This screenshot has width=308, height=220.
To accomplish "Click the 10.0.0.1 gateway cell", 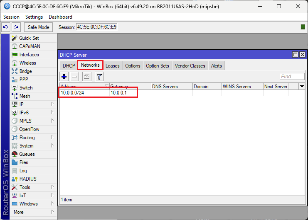I will tap(130, 93).
